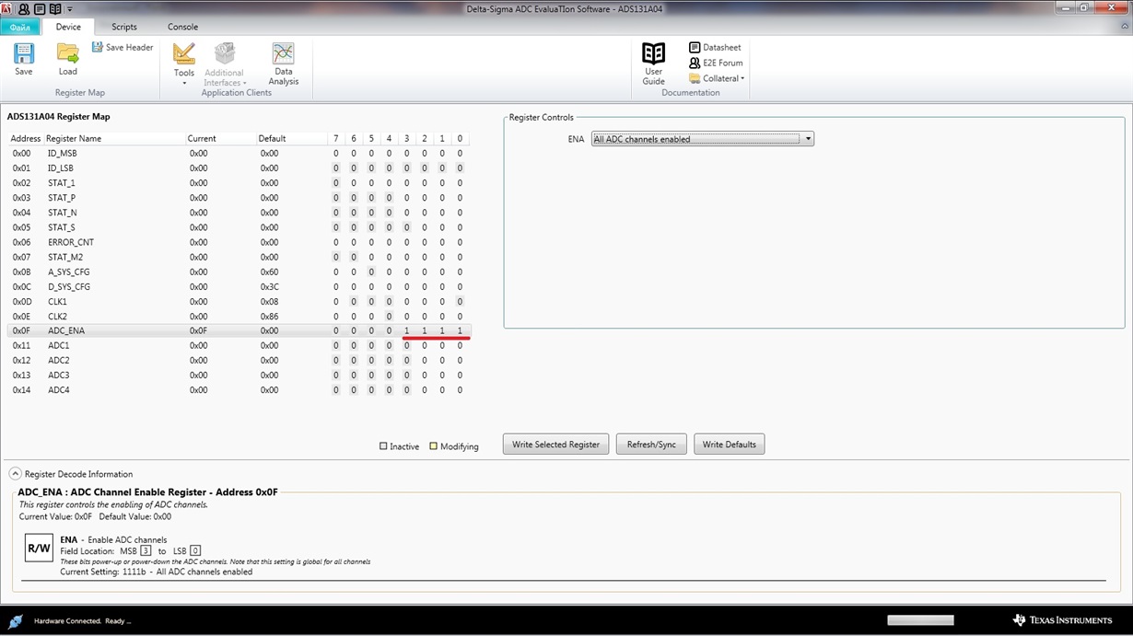Select the ADC4 register row
This screenshot has width=1133, height=636.
click(x=239, y=390)
